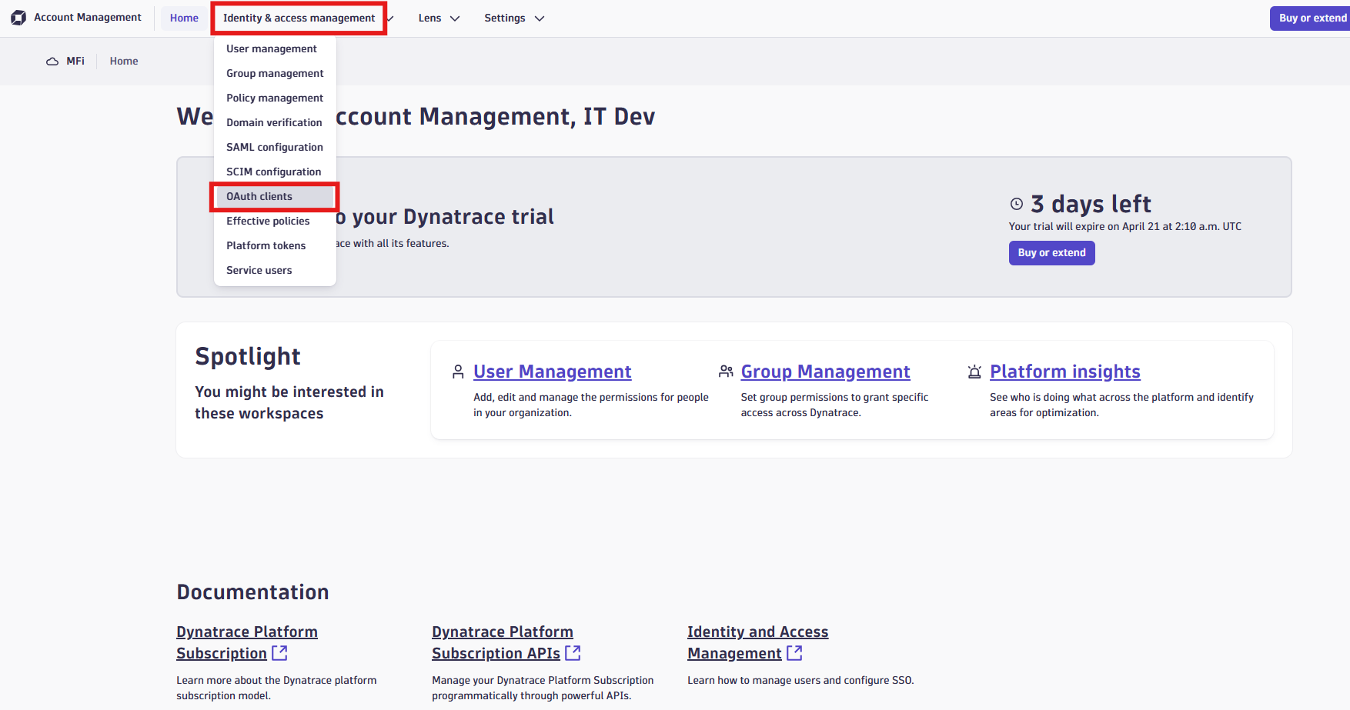This screenshot has height=710, width=1350.
Task: Go to the Home tab
Action: click(184, 18)
